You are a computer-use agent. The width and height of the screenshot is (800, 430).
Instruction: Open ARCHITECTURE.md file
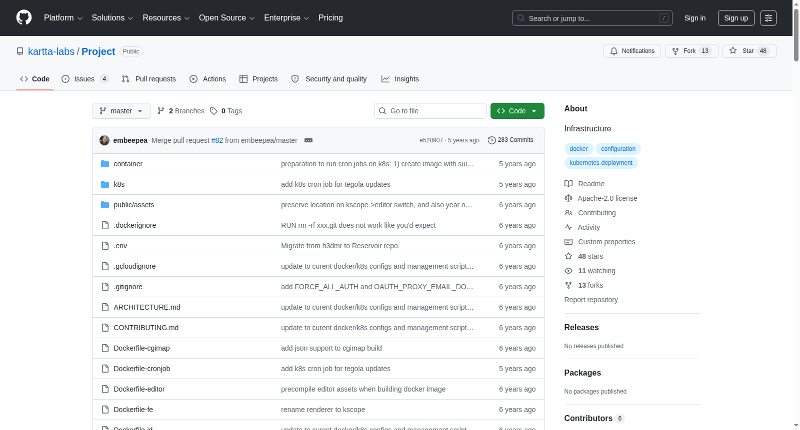click(x=147, y=307)
